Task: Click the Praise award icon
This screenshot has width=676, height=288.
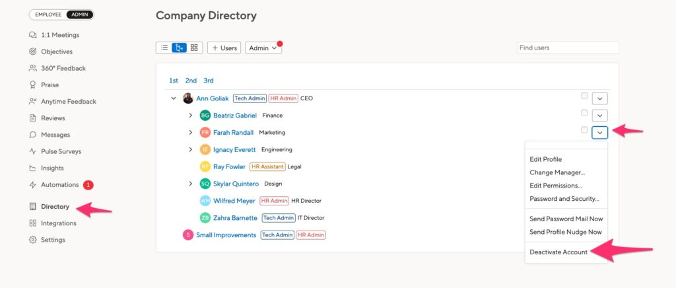Action: click(33, 85)
